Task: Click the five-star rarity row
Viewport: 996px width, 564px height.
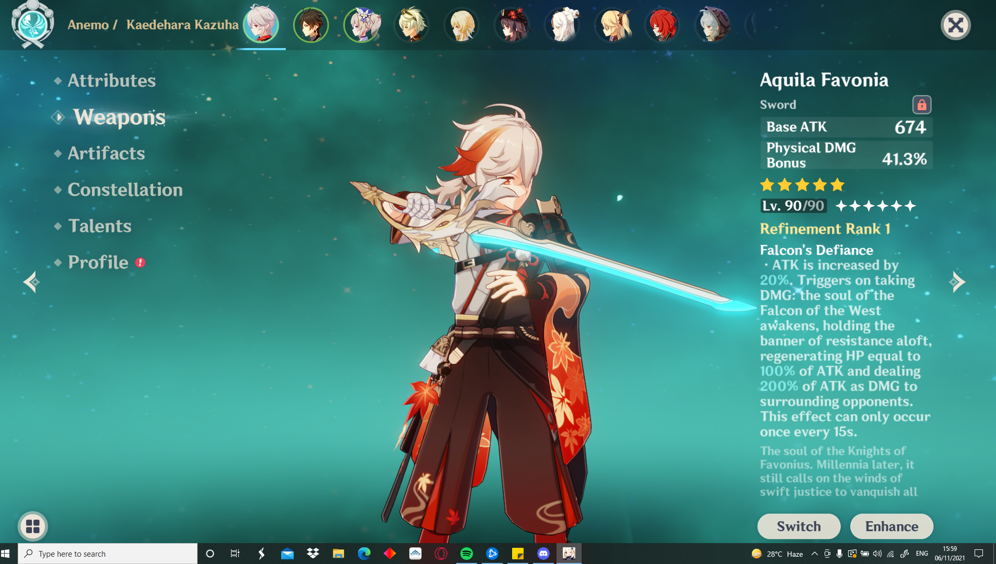Action: (x=802, y=184)
